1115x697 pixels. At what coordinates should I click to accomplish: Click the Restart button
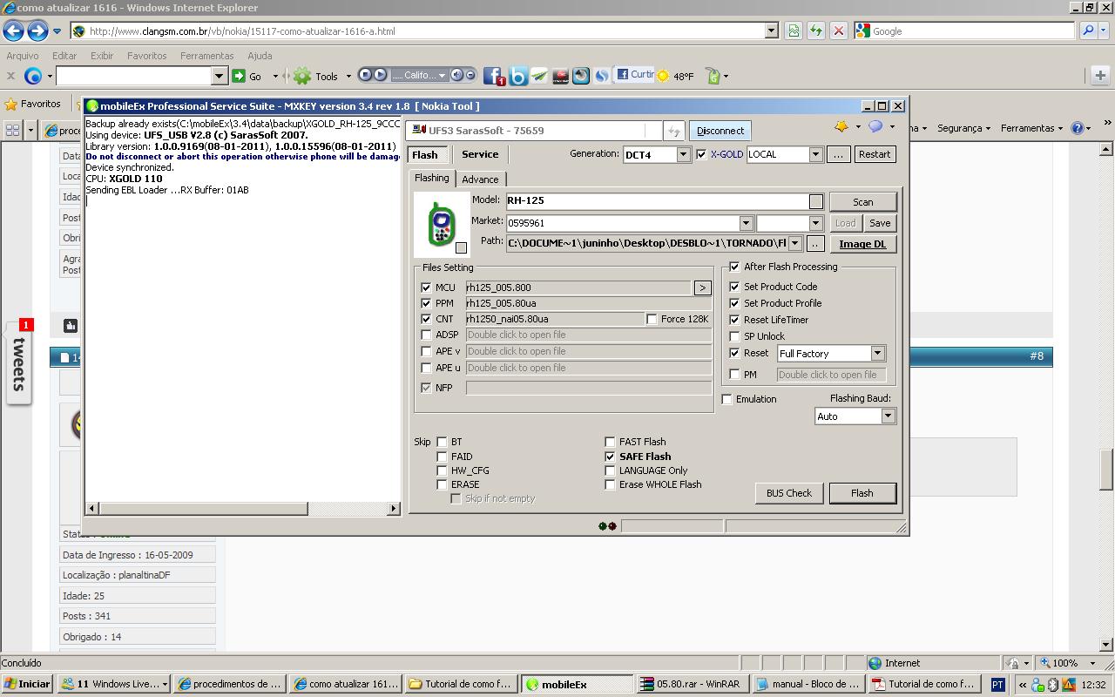pyautogui.click(x=875, y=154)
